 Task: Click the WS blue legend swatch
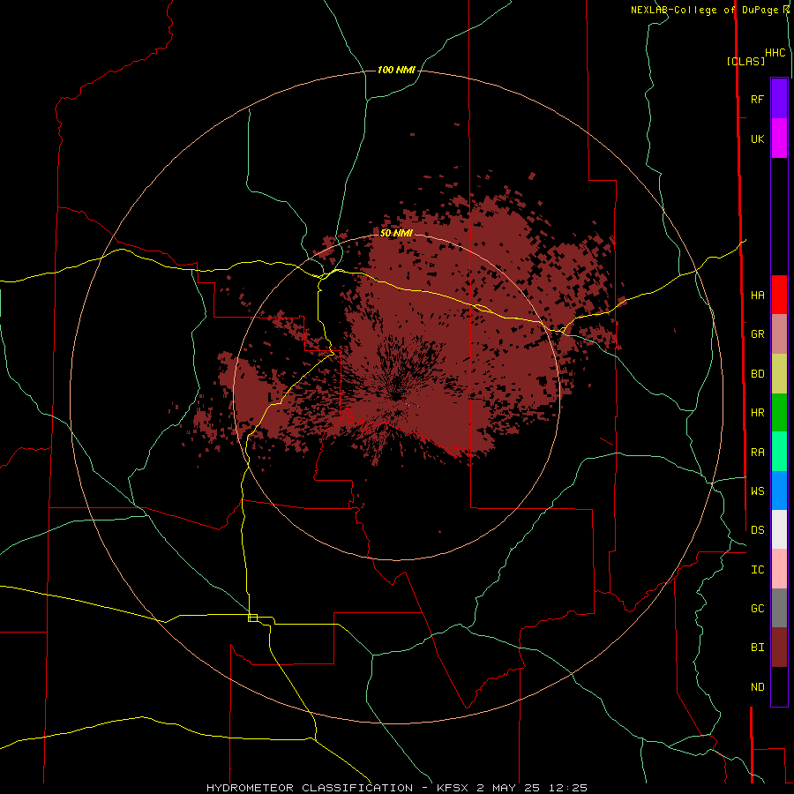point(779,491)
